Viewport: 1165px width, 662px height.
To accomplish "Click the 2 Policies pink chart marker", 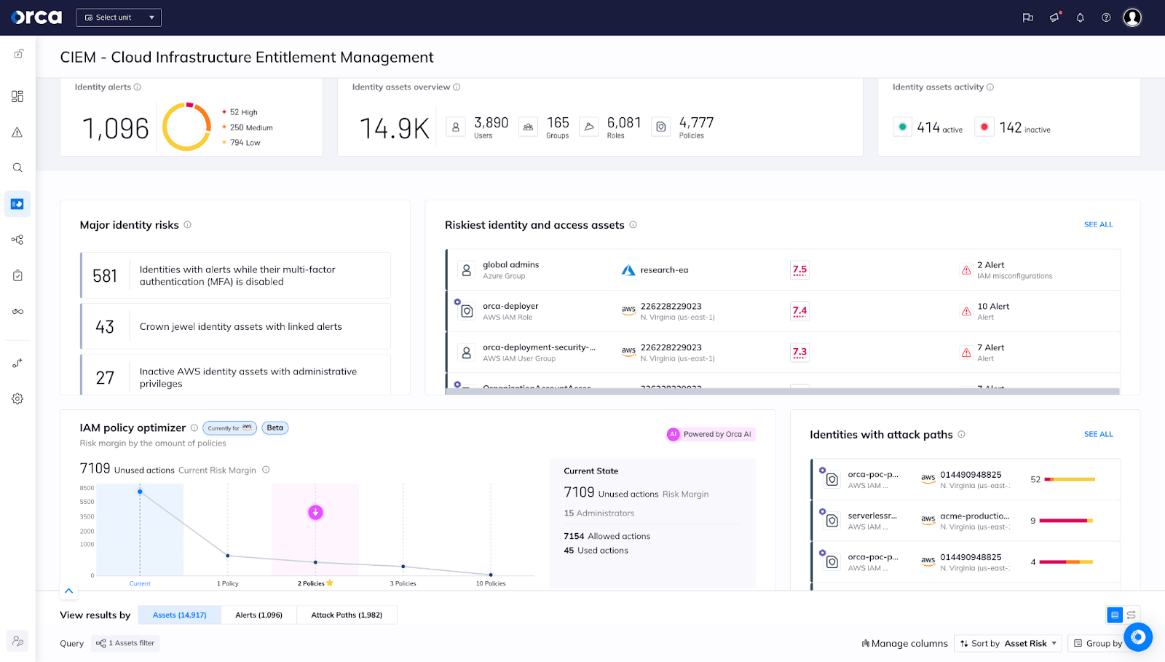I will coord(315,513).
